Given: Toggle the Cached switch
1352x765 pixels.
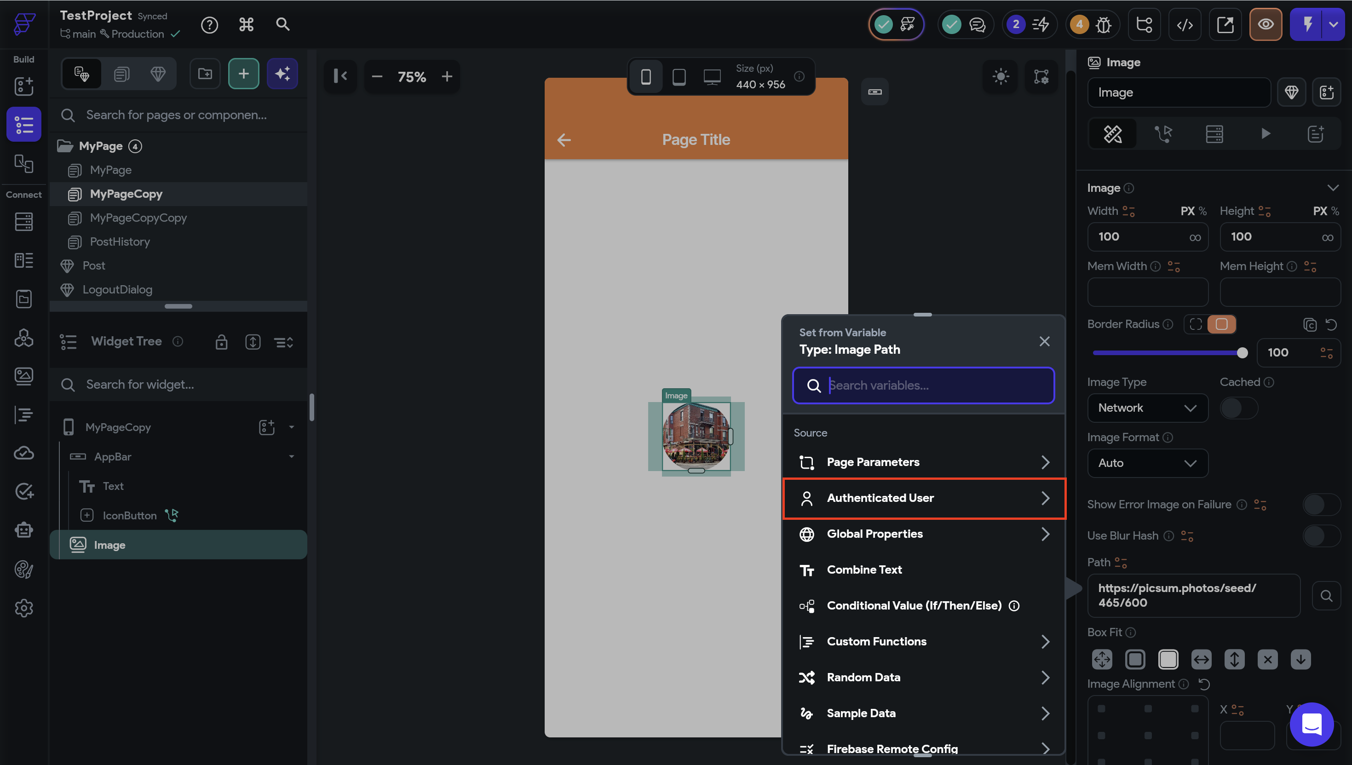Looking at the screenshot, I should click(1238, 408).
